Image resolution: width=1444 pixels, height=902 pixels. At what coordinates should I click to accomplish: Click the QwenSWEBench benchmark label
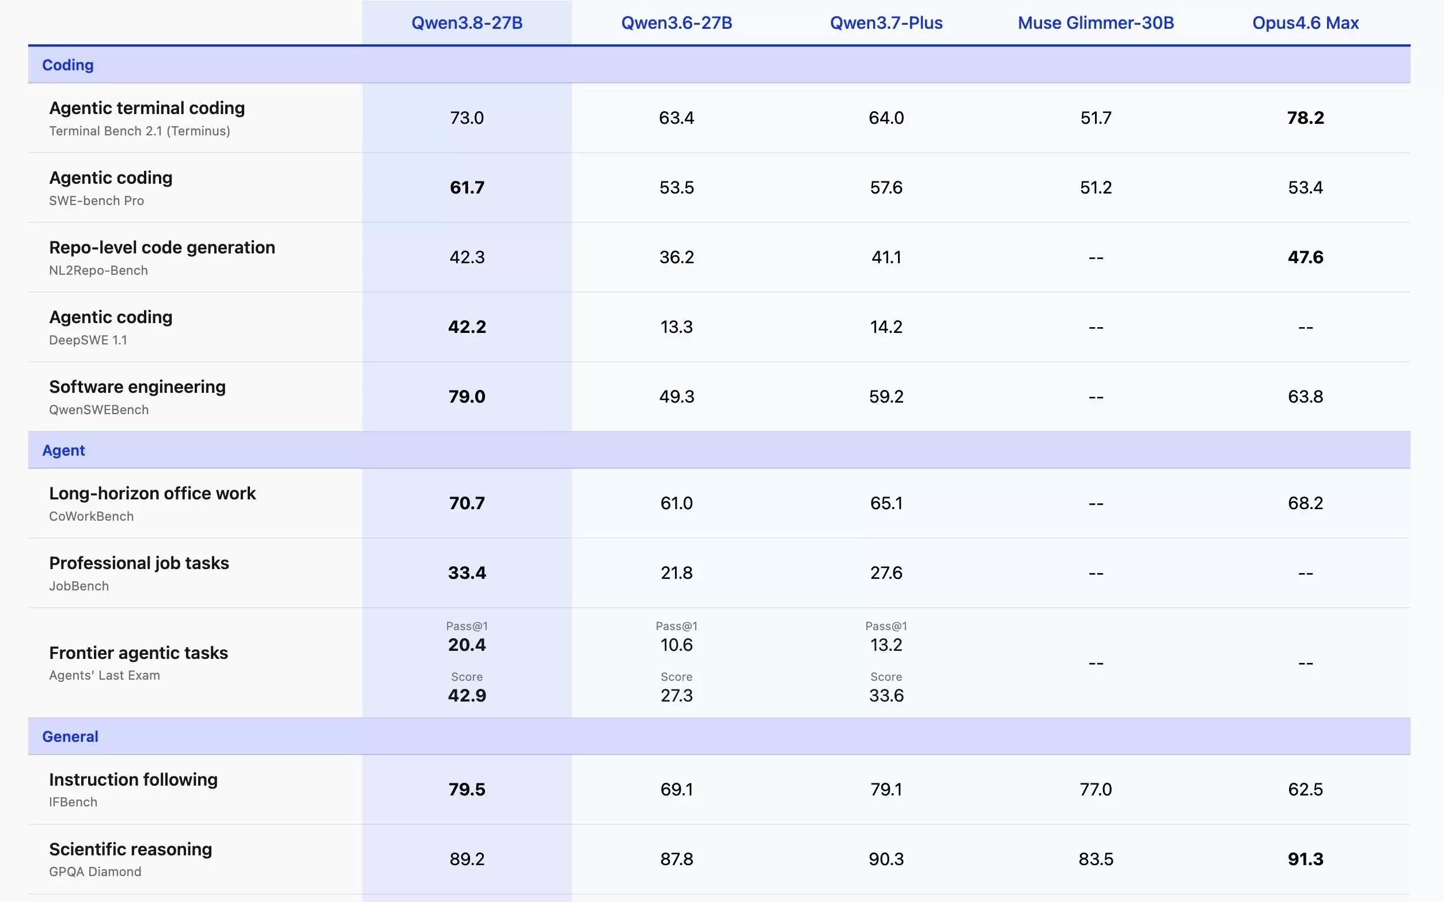99,410
